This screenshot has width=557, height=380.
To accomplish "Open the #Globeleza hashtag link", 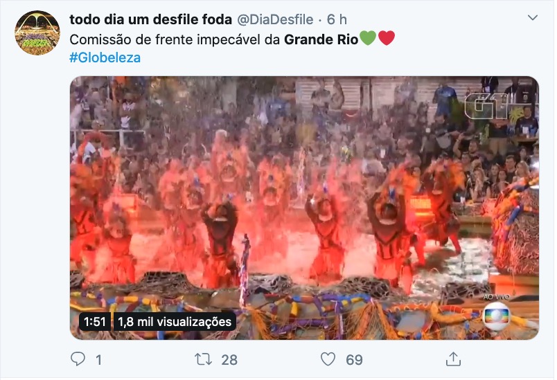I will tap(105, 57).
